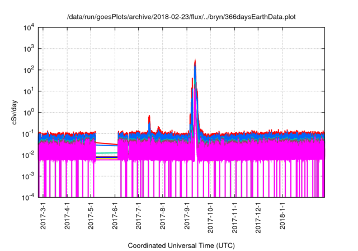The image size is (358, 251).
Task: Select the 2017-3-1 date tick label
Action: [x=43, y=216]
